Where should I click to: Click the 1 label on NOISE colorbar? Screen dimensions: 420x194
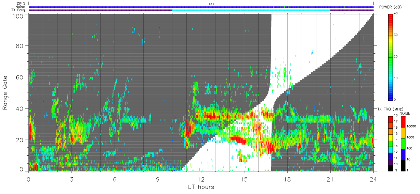click(408, 170)
